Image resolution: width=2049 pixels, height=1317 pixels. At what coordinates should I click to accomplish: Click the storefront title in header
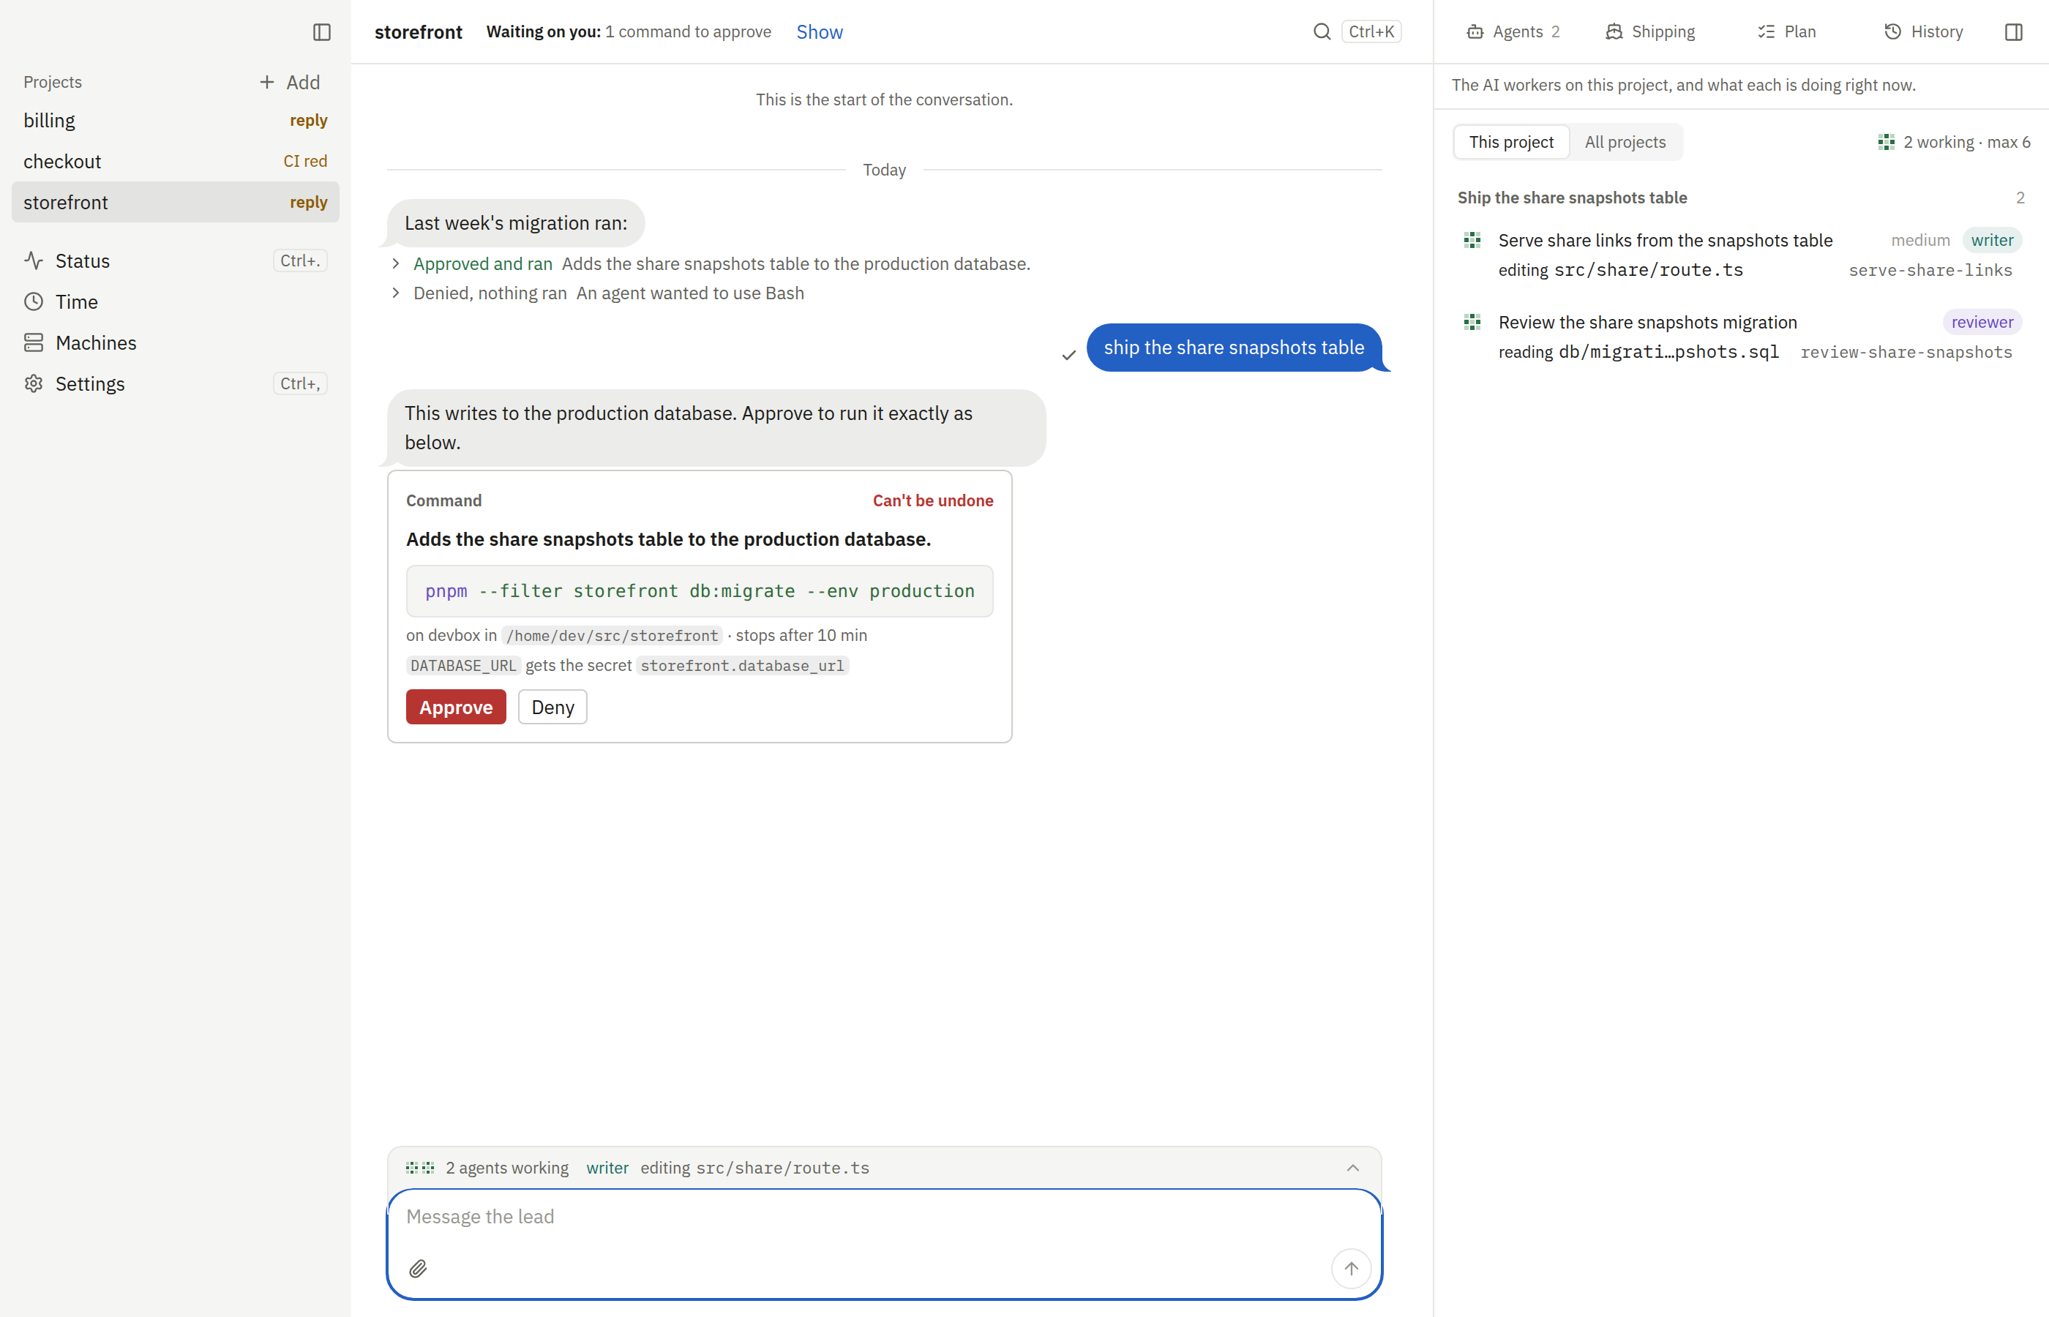tap(418, 31)
